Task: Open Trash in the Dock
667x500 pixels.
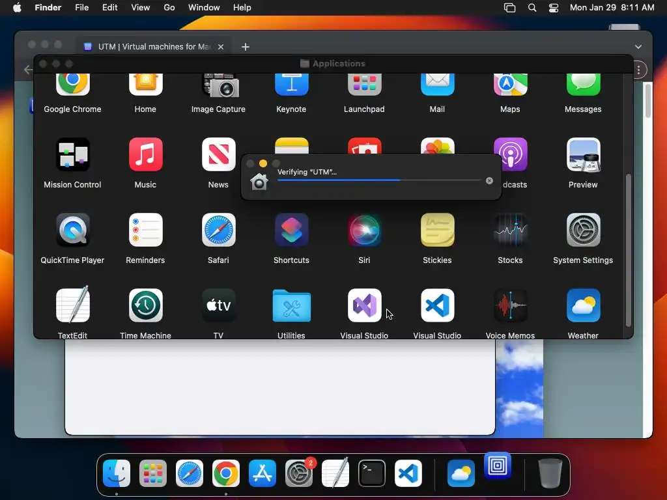Action: [x=550, y=473]
